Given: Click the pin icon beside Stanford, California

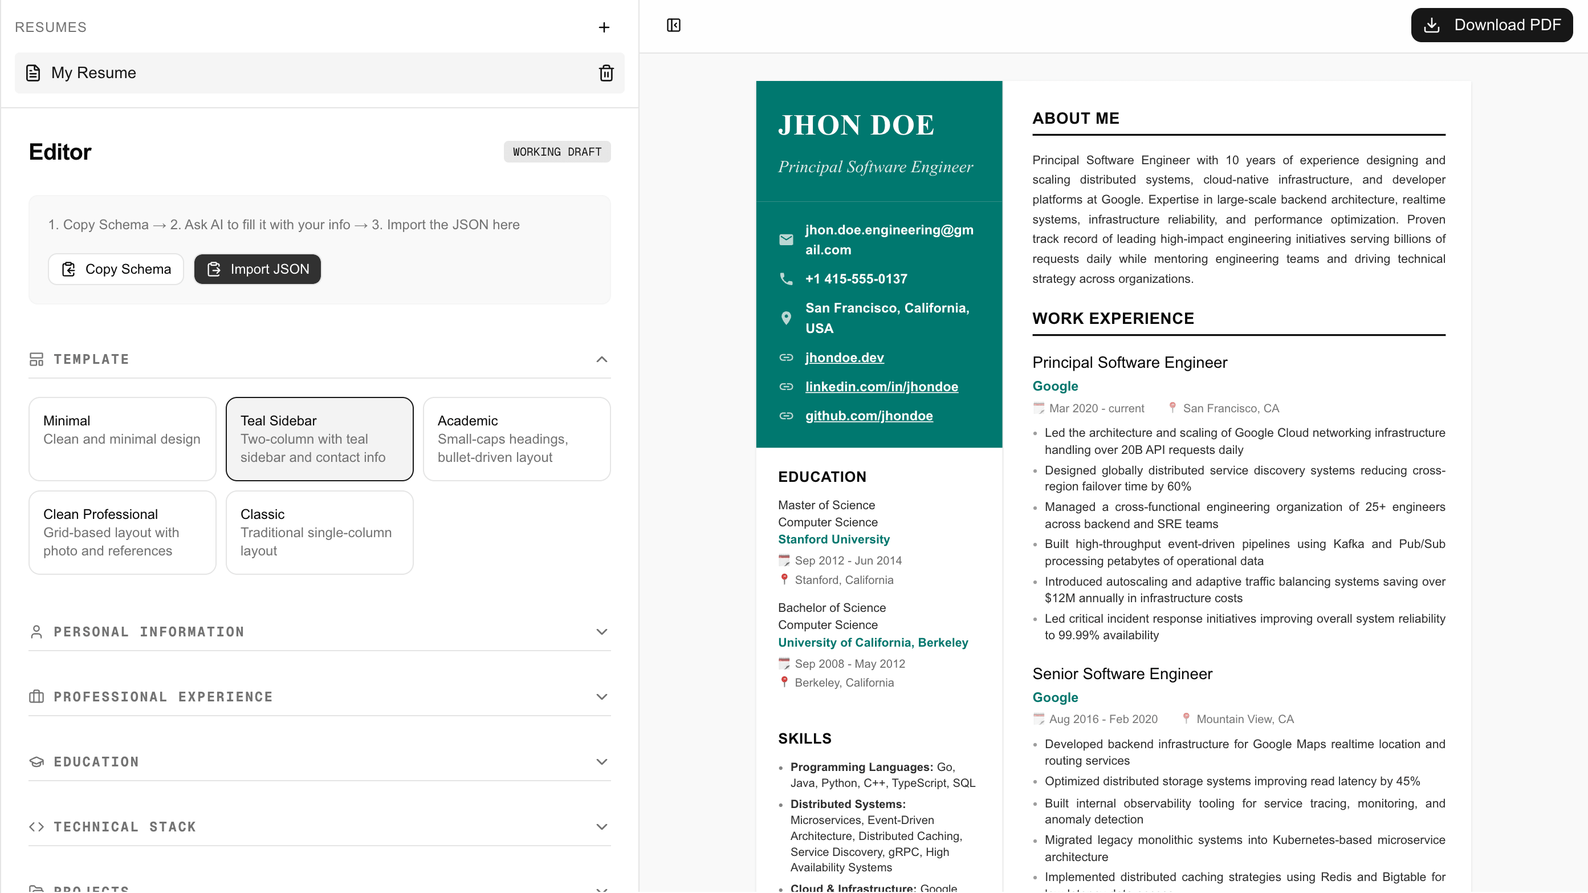Looking at the screenshot, I should (x=784, y=580).
